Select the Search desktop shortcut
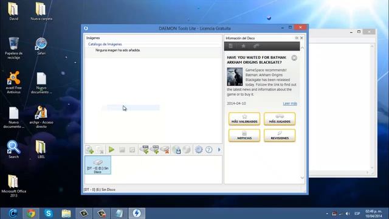 coord(13,150)
